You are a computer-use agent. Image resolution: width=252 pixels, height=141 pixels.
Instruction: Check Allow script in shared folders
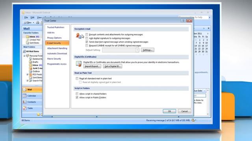coord(77,94)
